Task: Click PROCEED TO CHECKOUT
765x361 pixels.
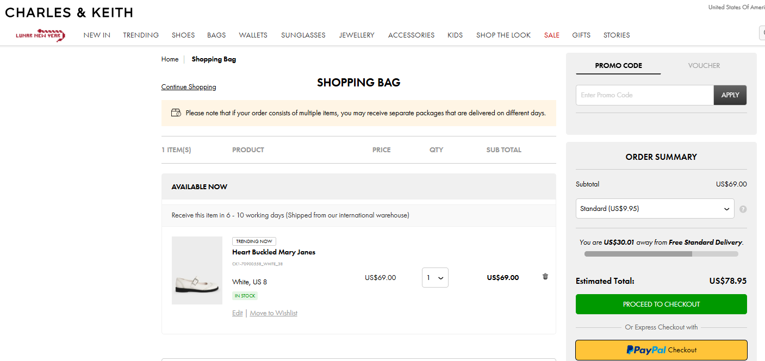Action: pyautogui.click(x=661, y=304)
